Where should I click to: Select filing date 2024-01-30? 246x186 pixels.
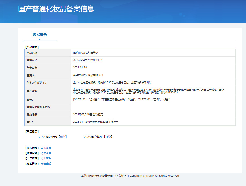point(80,68)
